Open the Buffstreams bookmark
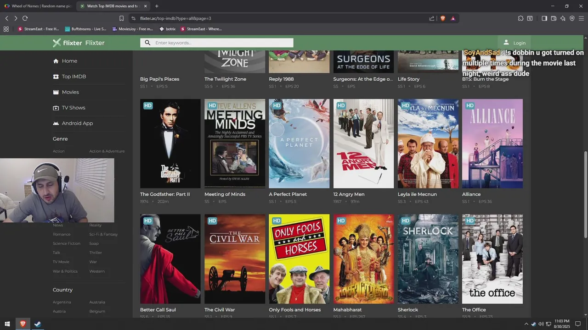Viewport: 588px width, 330px height. point(85,29)
